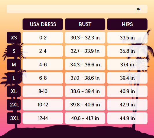Select the IN unit toggle
The image size is (154, 138).
pyautogui.click(x=139, y=9)
